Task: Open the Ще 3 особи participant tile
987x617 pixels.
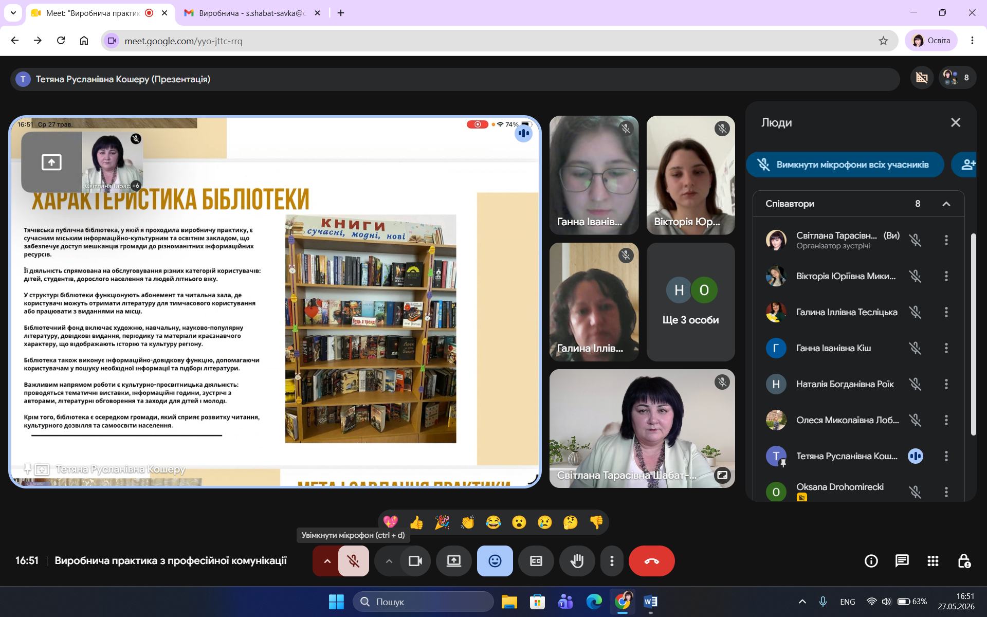Action: (690, 302)
